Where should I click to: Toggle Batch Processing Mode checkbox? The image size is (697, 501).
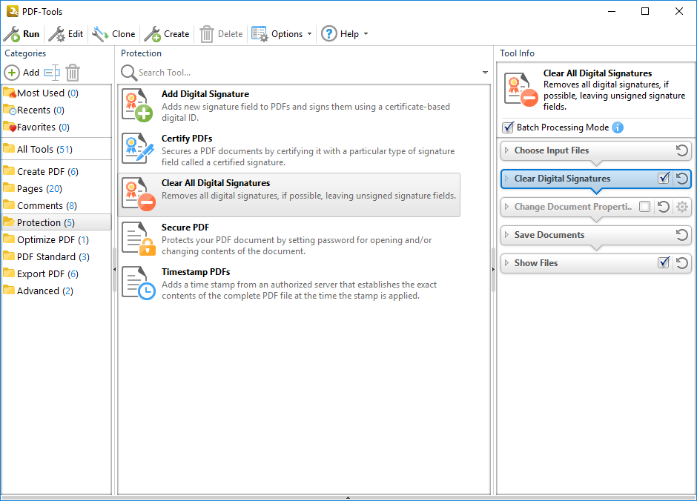pyautogui.click(x=508, y=127)
